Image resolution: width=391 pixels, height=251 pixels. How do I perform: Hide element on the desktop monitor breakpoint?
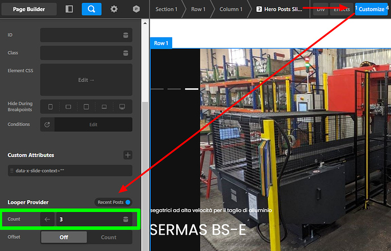coord(122,106)
